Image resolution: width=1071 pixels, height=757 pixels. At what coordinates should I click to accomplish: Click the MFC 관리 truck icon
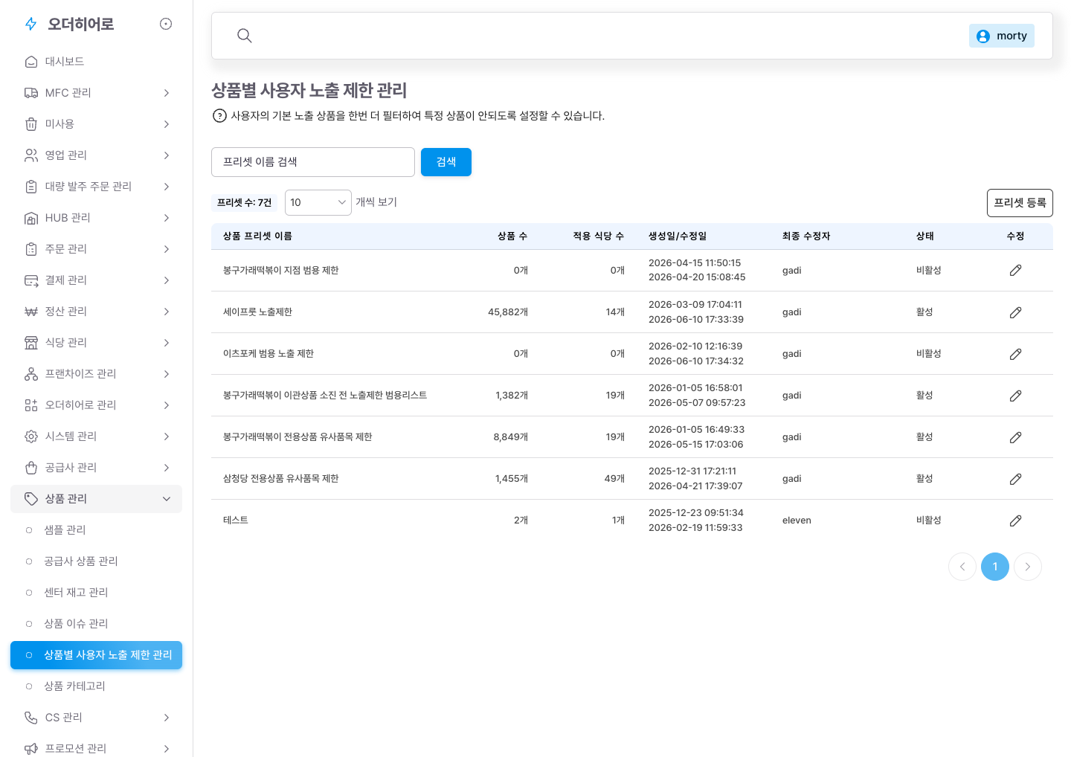(31, 93)
